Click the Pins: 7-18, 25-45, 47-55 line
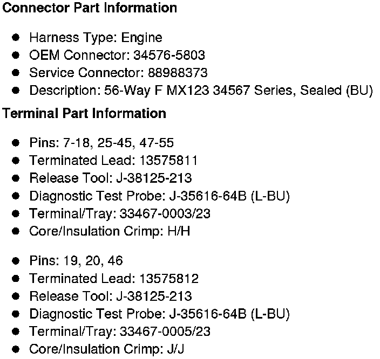Viewport: 380px width, 359px height. coord(101,143)
